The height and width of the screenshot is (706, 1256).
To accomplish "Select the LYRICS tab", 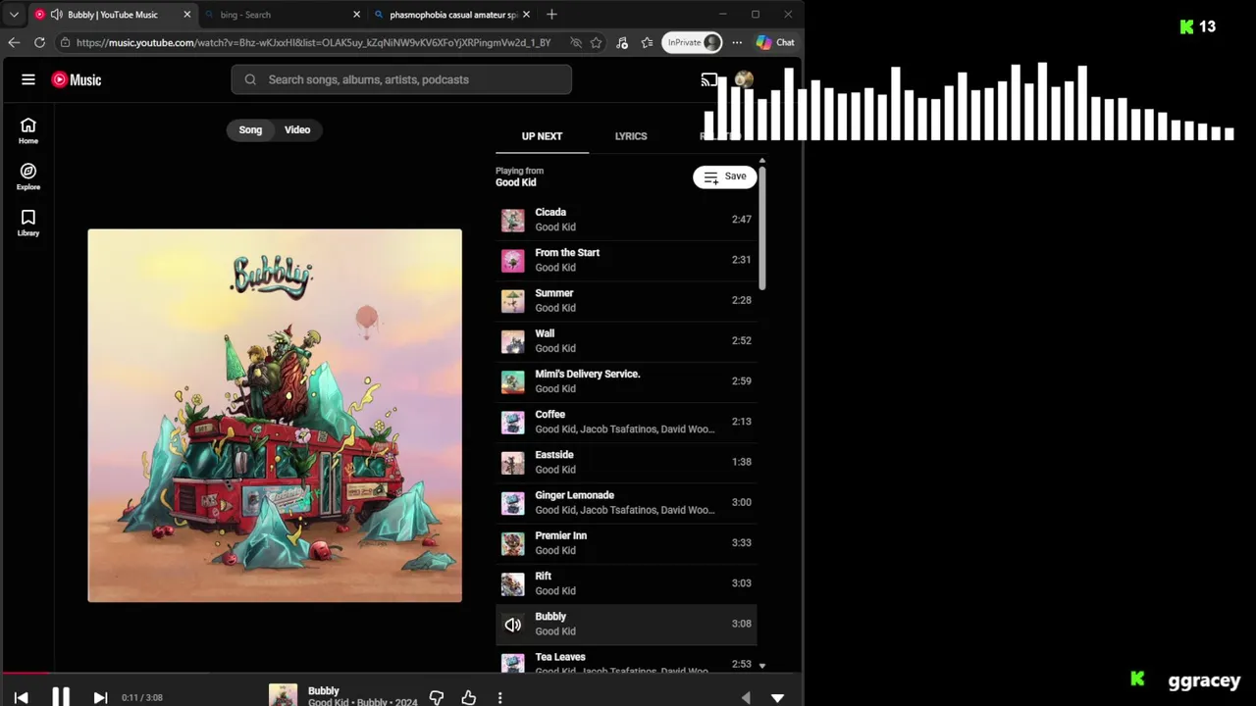I will coord(631,136).
